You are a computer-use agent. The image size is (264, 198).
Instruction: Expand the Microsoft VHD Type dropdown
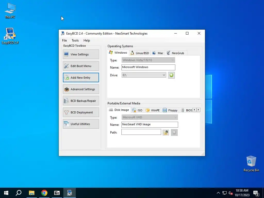click(150, 117)
